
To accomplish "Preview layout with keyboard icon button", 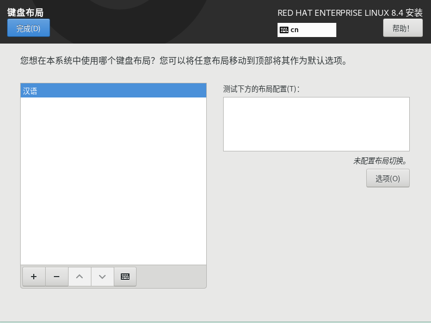I will pos(125,277).
